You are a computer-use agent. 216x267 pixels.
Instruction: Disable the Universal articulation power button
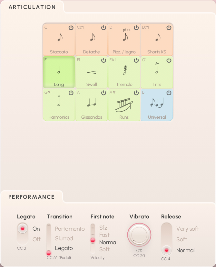tap(169, 93)
